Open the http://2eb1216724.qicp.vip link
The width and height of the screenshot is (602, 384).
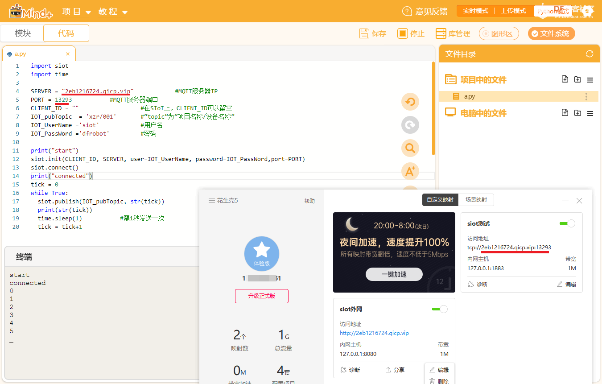point(374,333)
